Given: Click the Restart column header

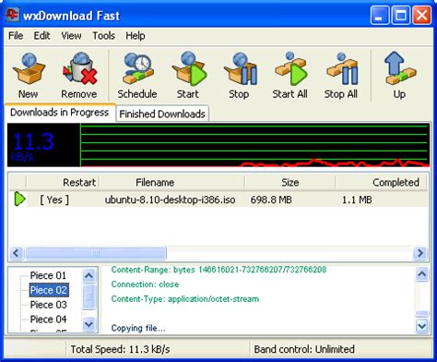Looking at the screenshot, I should [63, 182].
